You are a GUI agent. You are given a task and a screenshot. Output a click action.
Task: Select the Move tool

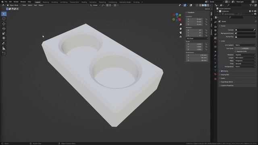(4, 24)
